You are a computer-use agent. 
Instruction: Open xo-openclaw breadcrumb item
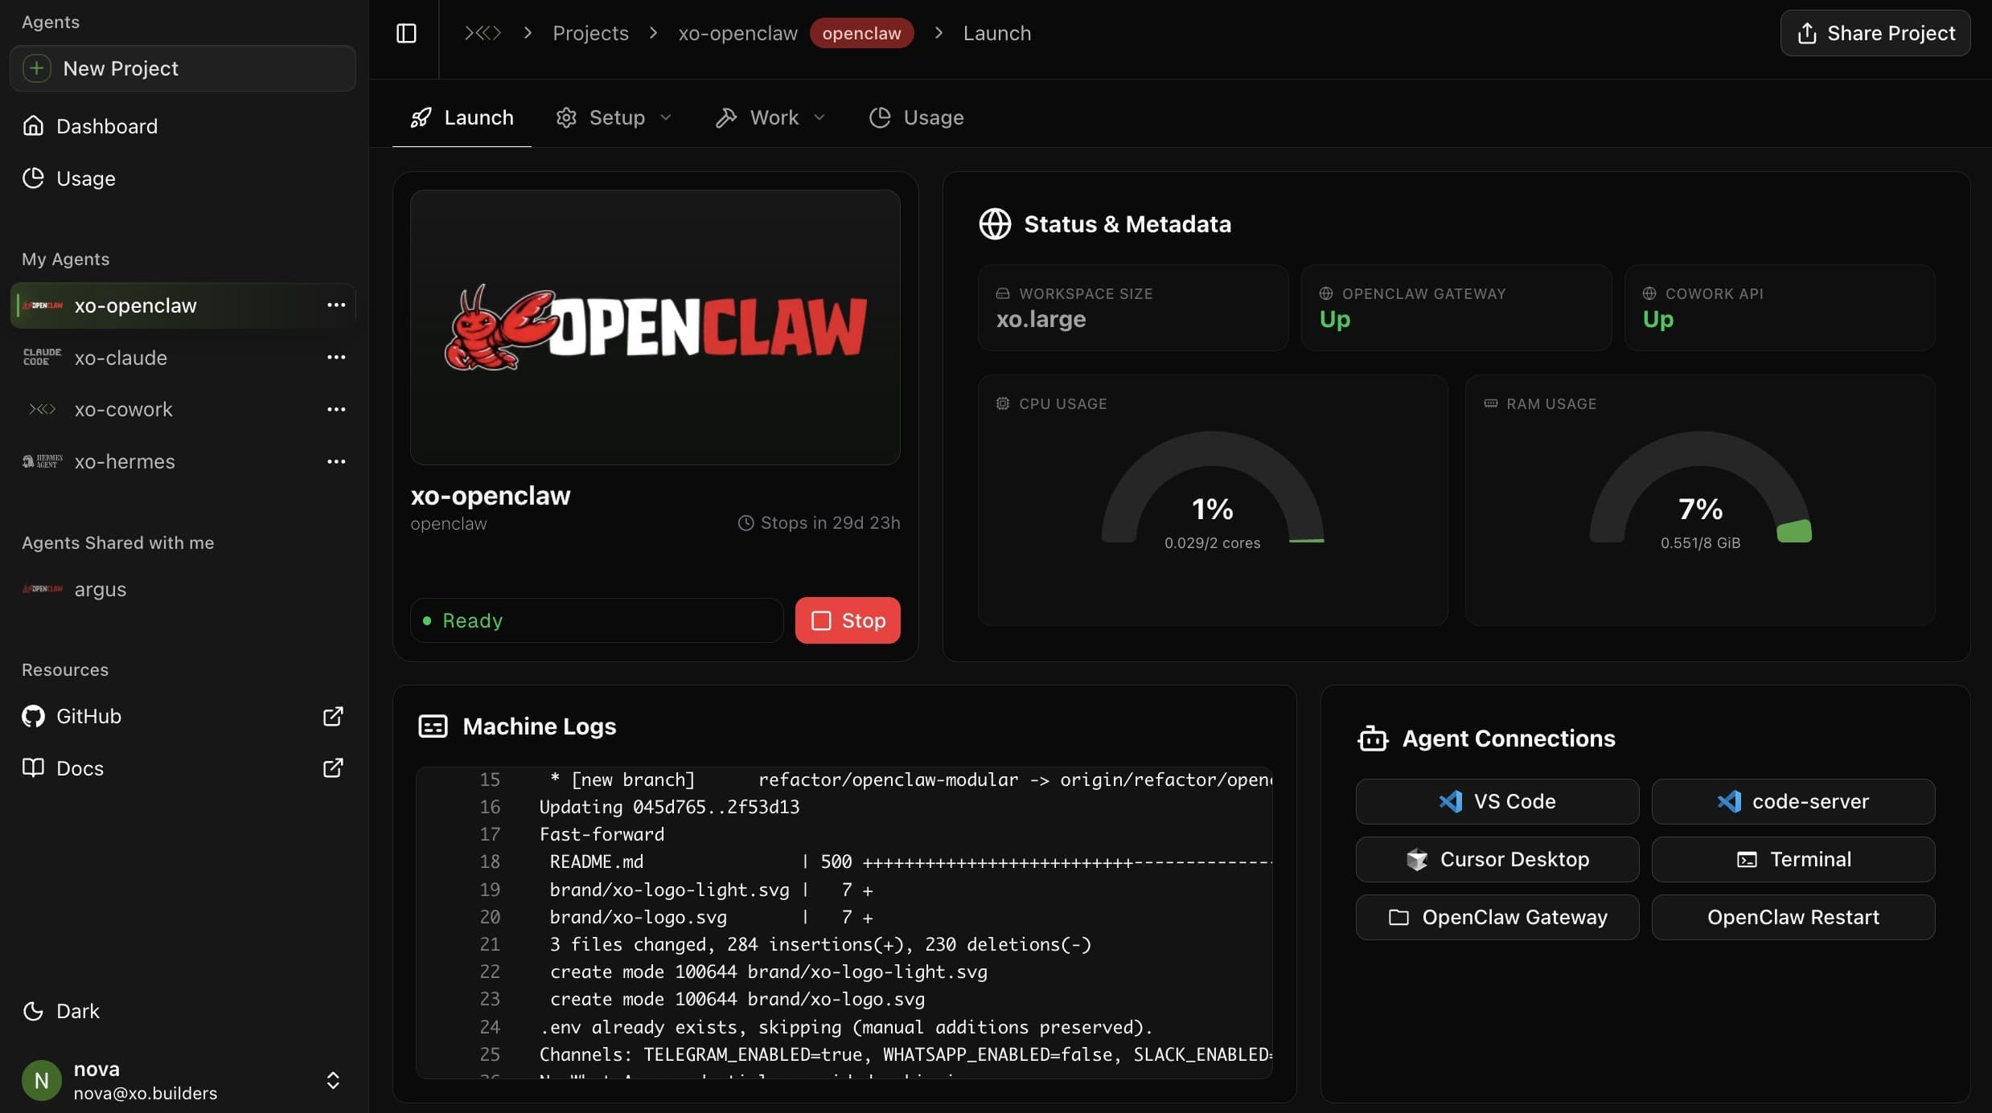(738, 33)
